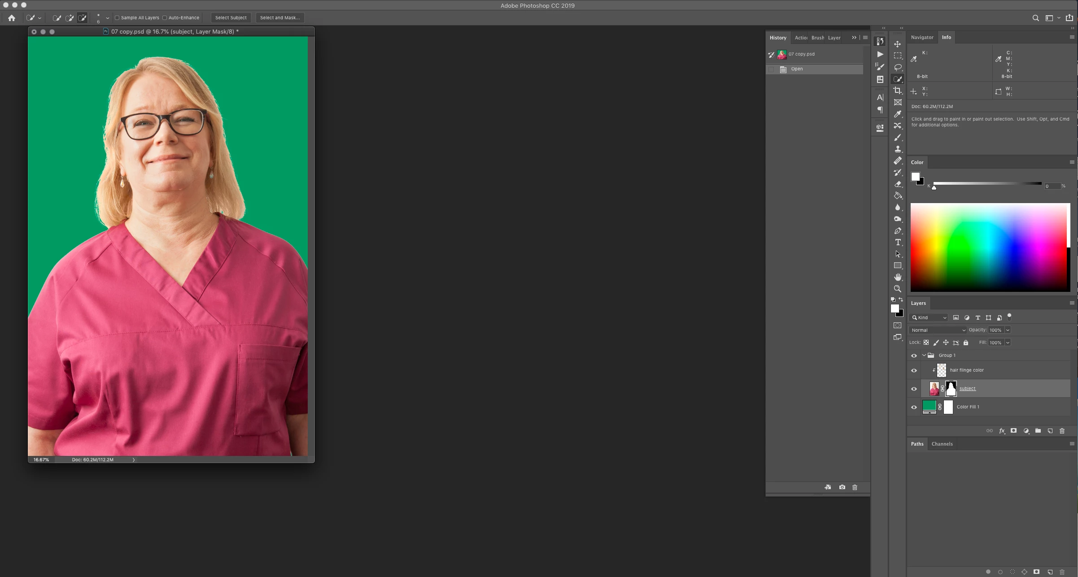Collapse the Group 1 layer group
Viewport: 1078px width, 577px height.
[924, 355]
